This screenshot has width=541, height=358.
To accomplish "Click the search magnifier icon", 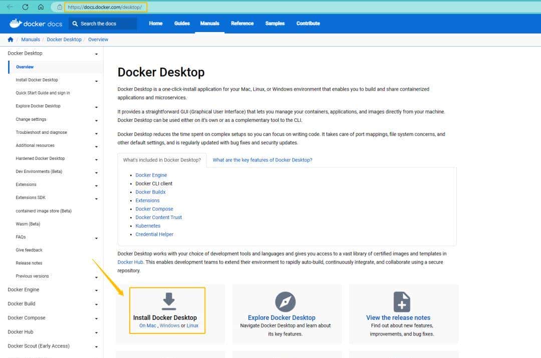I will [74, 23].
